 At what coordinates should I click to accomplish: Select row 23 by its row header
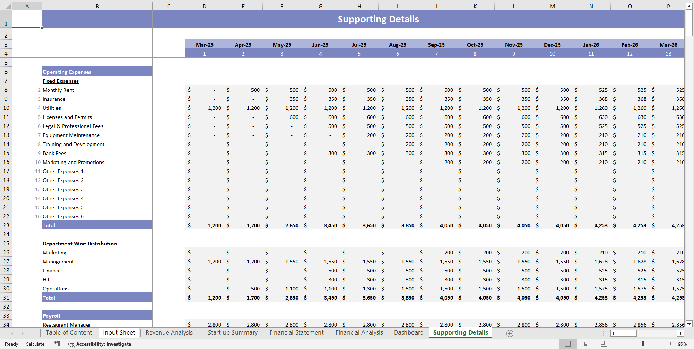pos(6,225)
